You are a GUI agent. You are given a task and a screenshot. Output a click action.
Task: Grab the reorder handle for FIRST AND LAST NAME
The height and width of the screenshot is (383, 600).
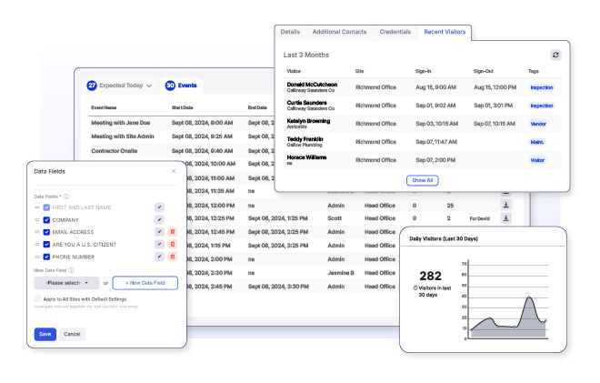coord(37,207)
